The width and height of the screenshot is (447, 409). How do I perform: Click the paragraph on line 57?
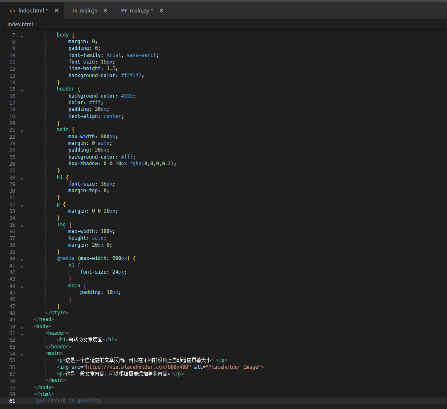120,374
